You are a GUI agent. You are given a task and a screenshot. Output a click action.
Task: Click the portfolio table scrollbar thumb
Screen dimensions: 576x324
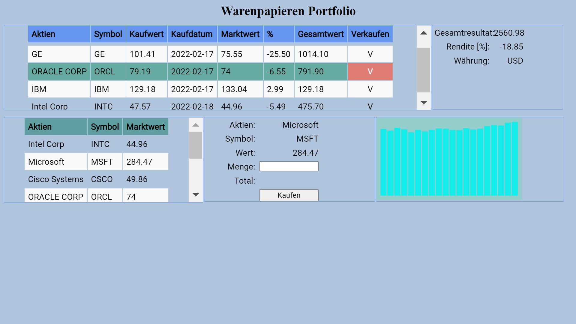[x=423, y=70]
